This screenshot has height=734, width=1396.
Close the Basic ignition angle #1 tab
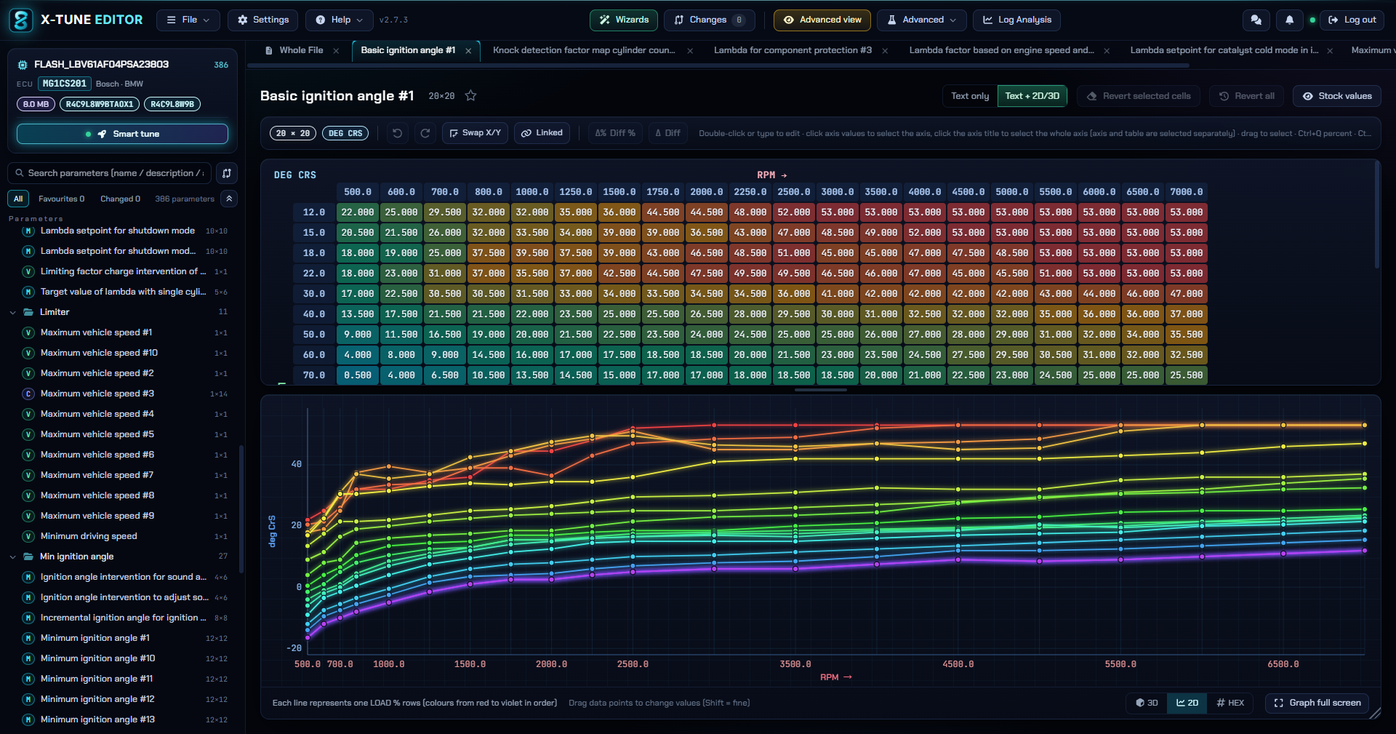[x=468, y=51]
